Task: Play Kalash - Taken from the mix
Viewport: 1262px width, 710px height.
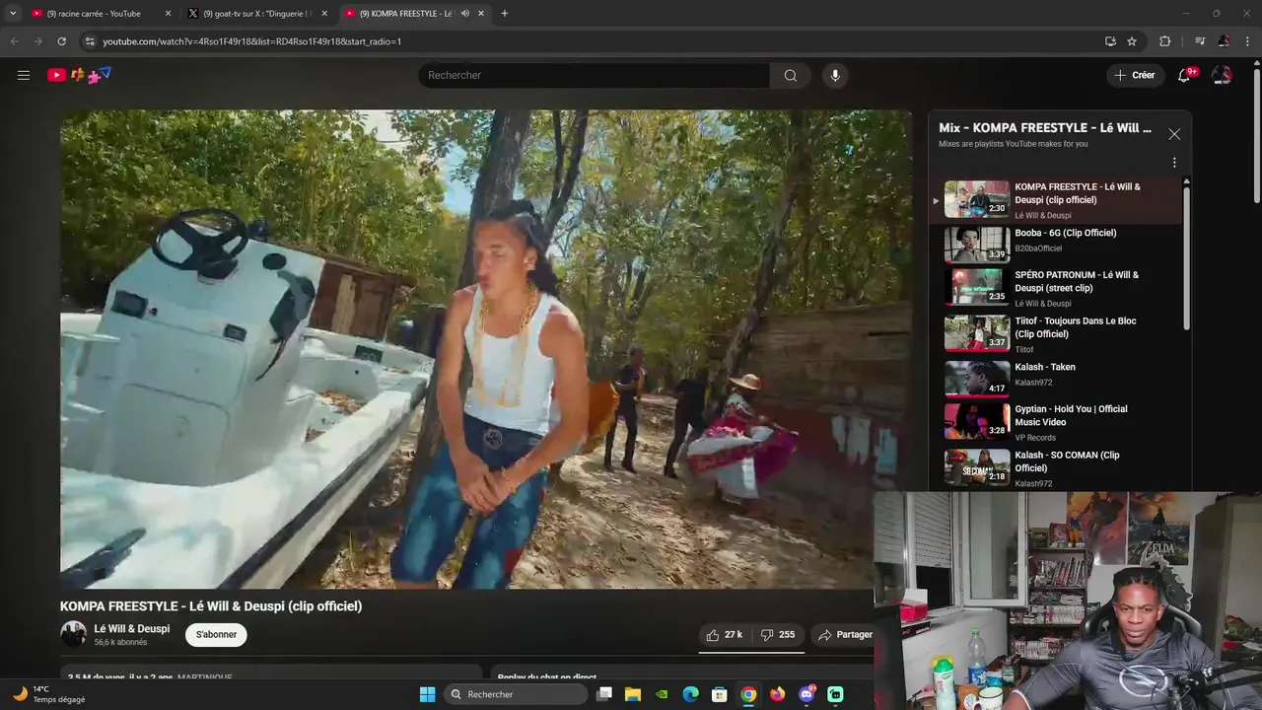Action: click(1058, 378)
